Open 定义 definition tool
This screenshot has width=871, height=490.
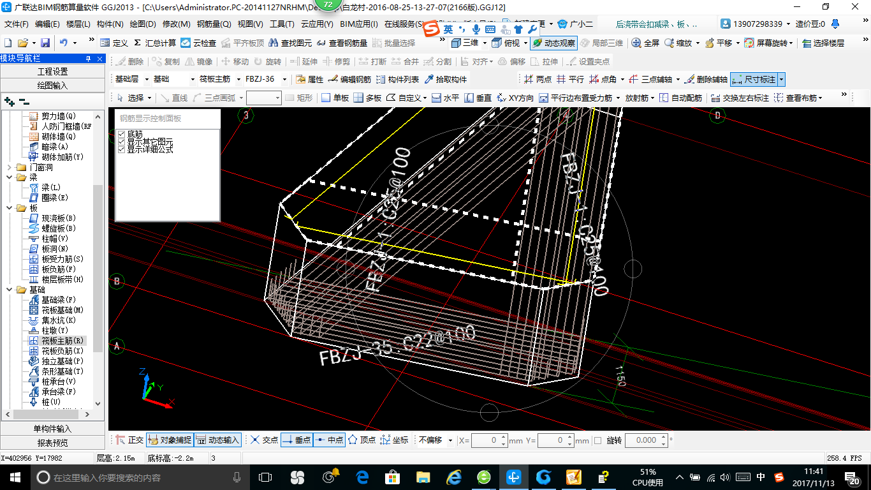[x=114, y=43]
